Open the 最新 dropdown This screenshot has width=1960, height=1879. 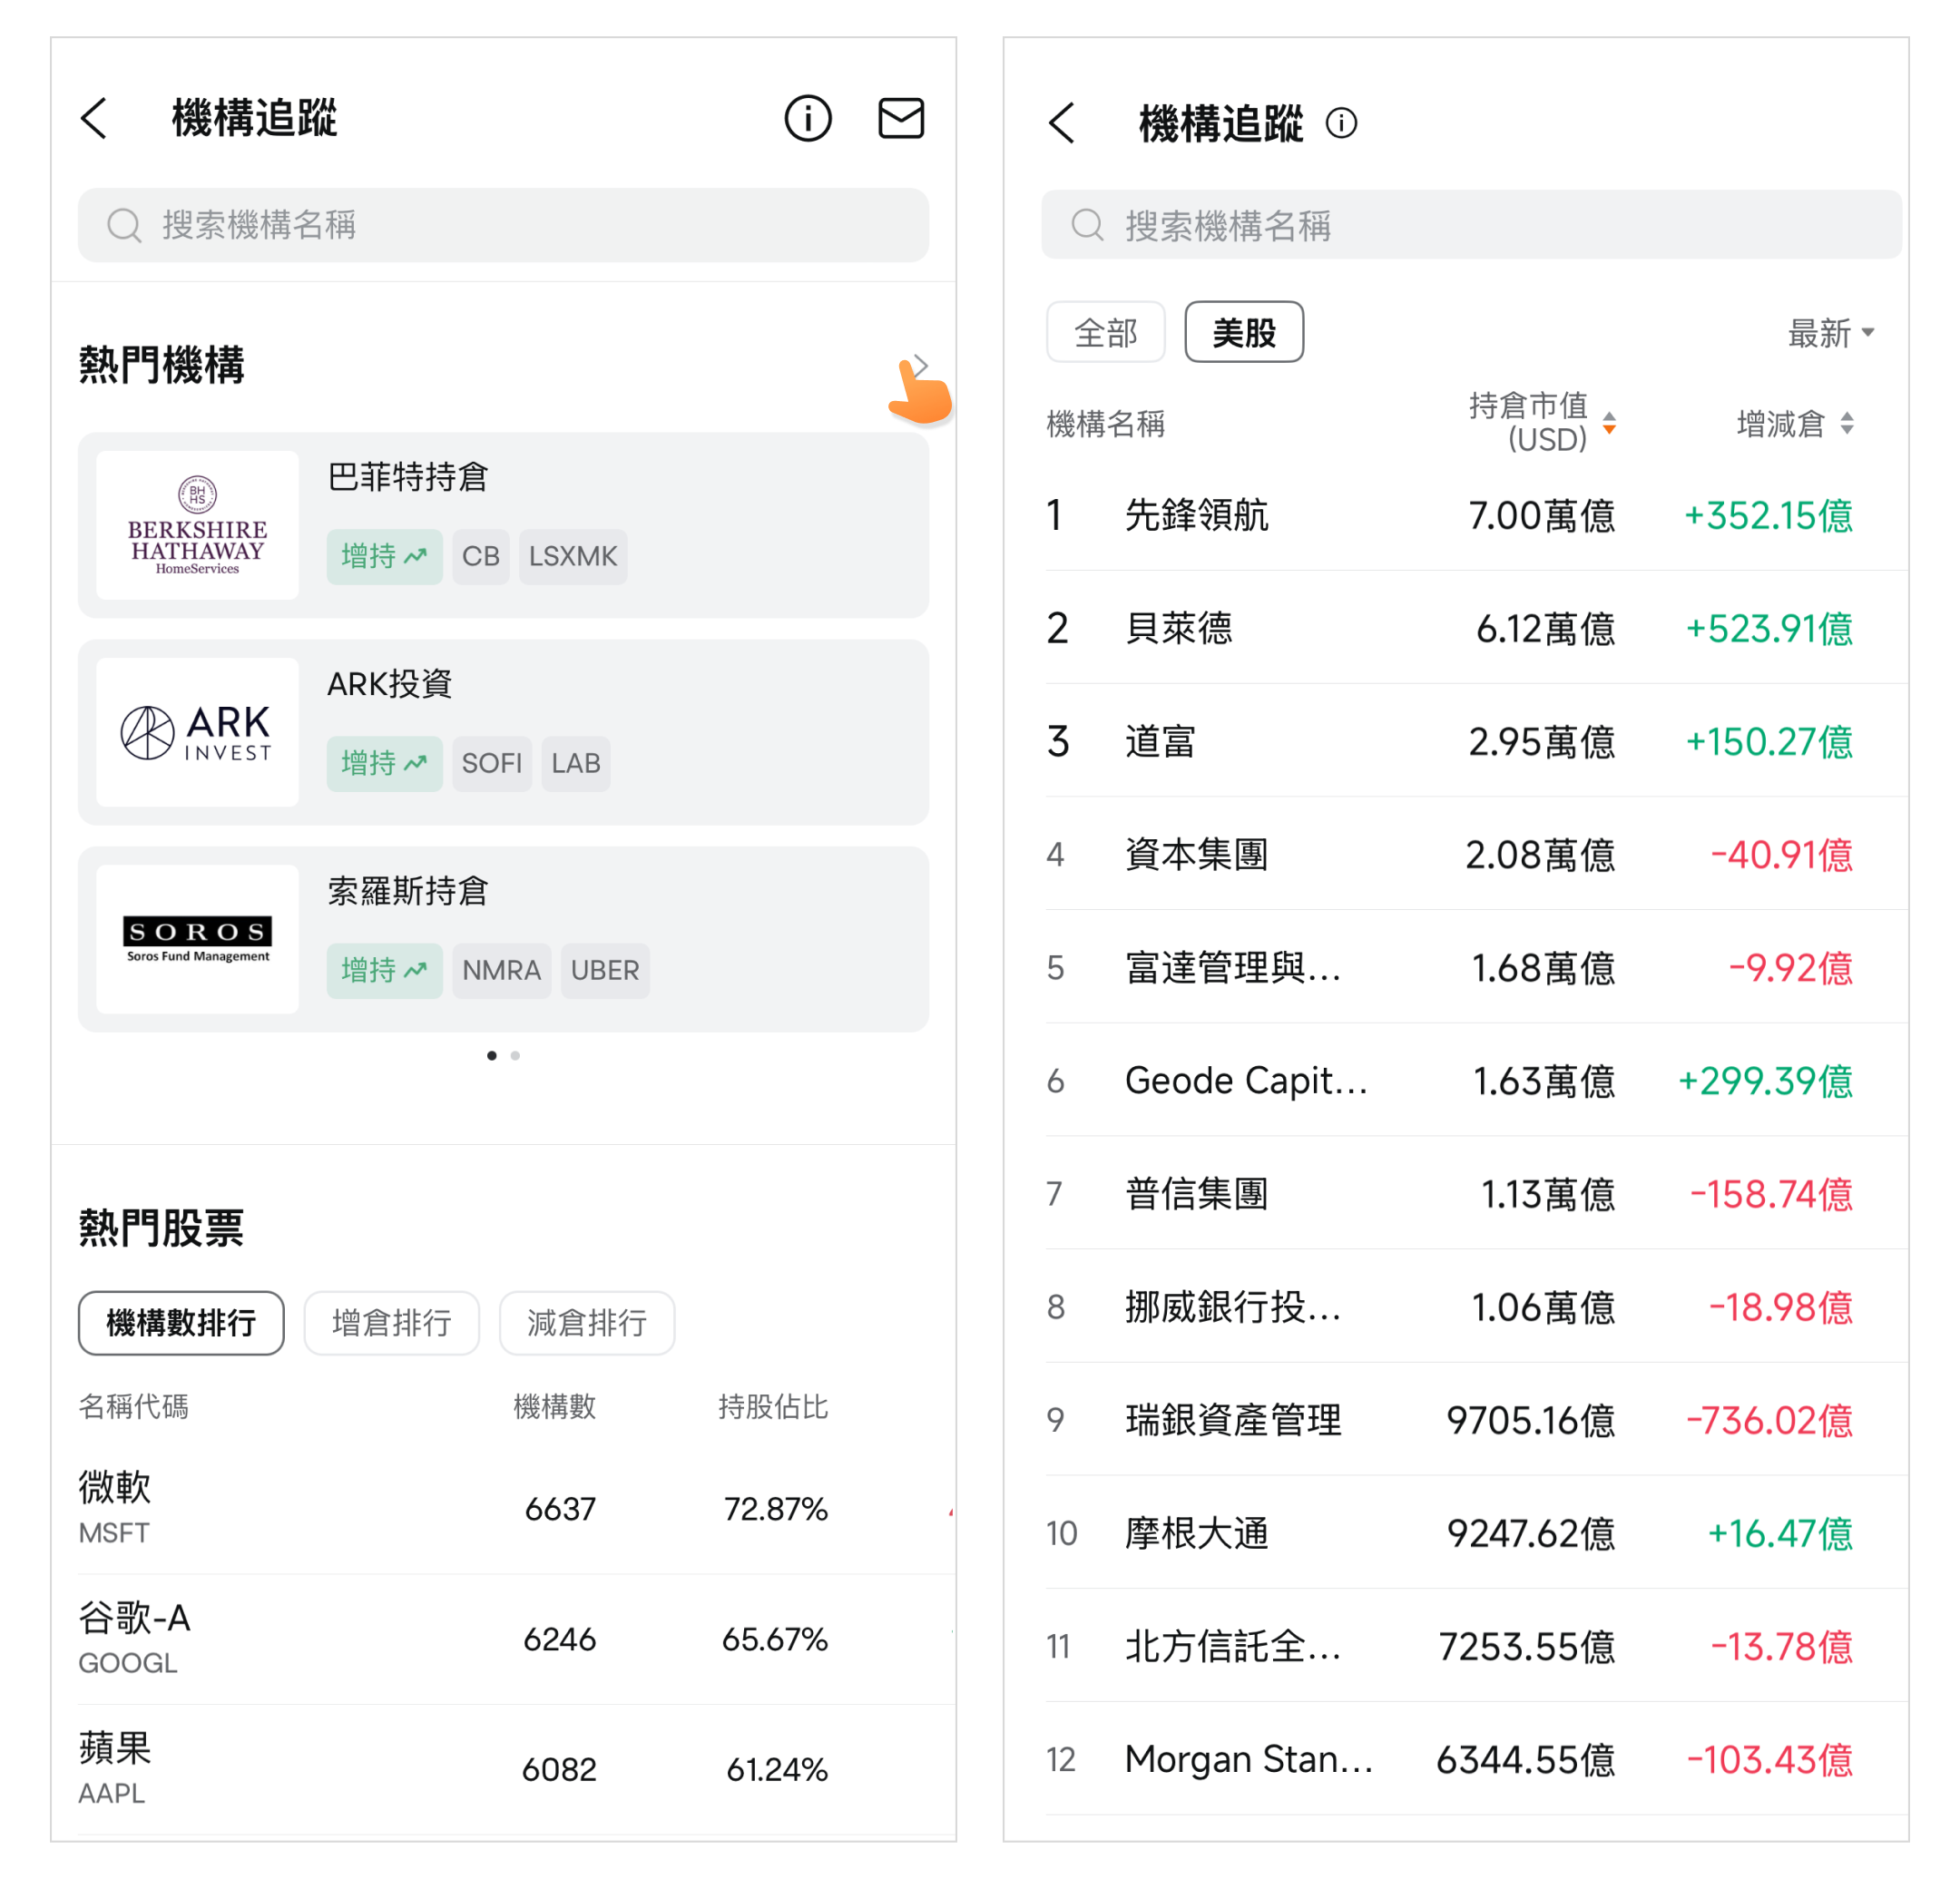[x=1830, y=333]
